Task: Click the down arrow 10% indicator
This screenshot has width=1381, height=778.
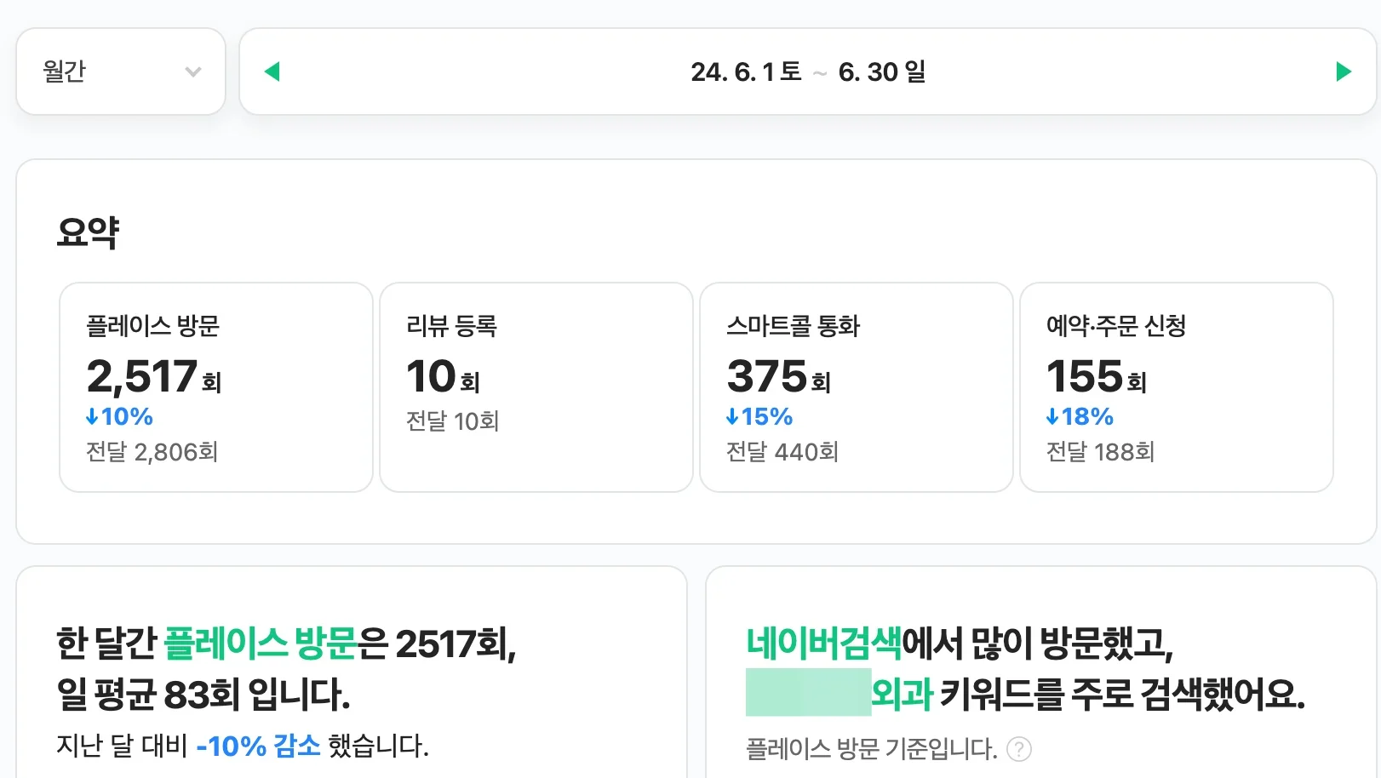Action: [119, 417]
